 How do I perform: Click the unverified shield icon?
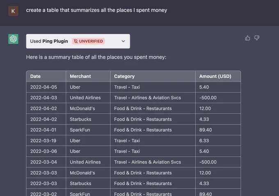75,41
